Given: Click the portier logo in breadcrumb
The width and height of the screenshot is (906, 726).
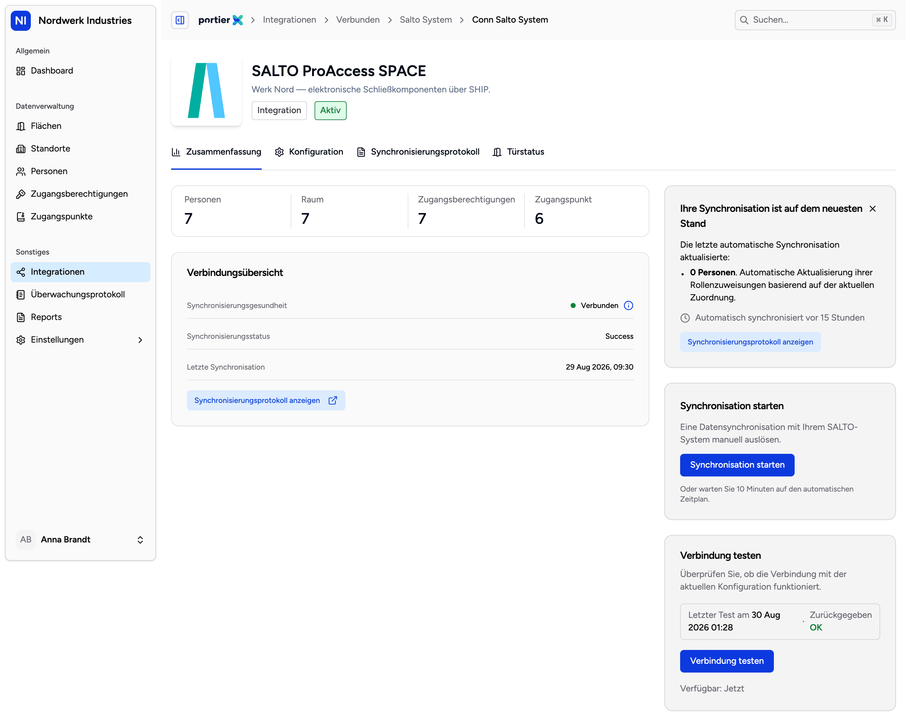Looking at the screenshot, I should [x=220, y=20].
